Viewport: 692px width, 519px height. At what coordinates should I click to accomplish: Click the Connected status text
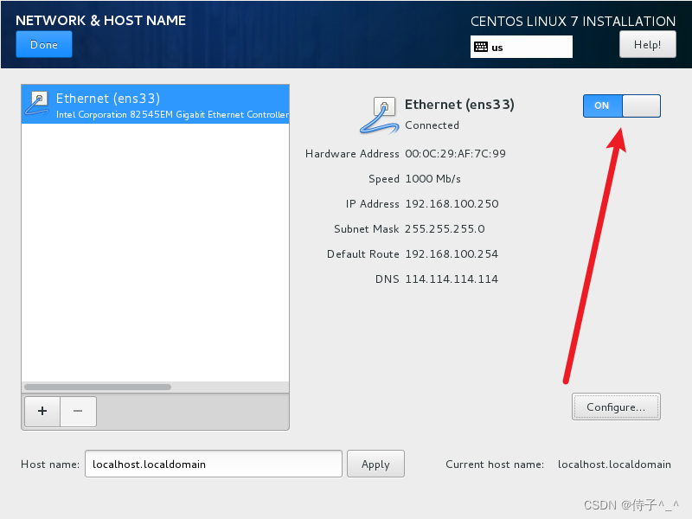(432, 125)
